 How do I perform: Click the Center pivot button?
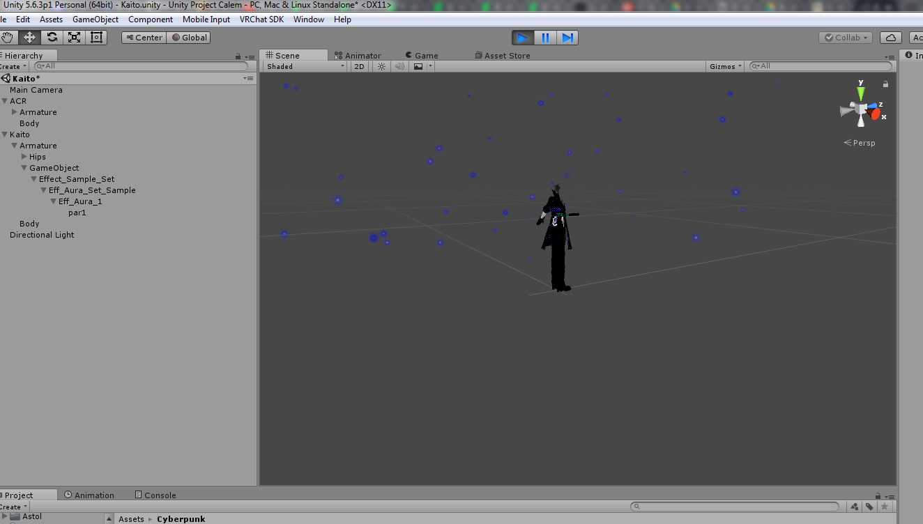(x=143, y=37)
